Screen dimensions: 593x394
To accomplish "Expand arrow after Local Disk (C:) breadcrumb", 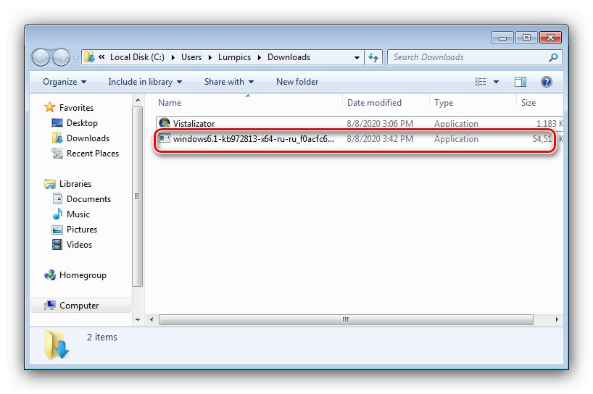I will pyautogui.click(x=173, y=57).
